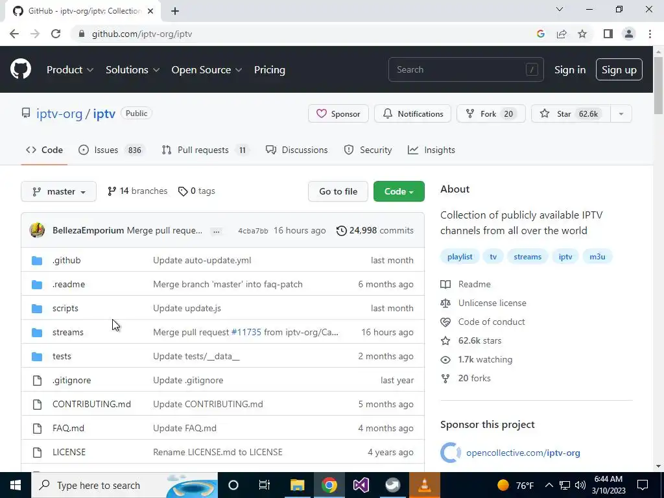The height and width of the screenshot is (498, 664).
Task: Open Chrome three-dot menu
Action: (x=650, y=34)
